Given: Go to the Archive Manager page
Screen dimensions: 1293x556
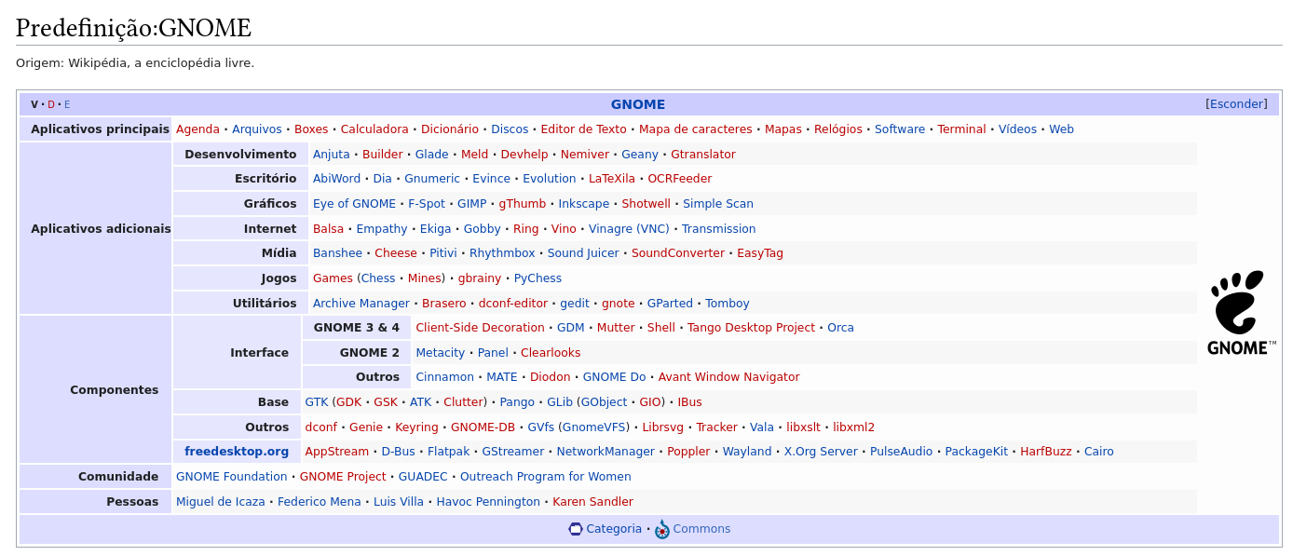Looking at the screenshot, I should (x=361, y=304).
